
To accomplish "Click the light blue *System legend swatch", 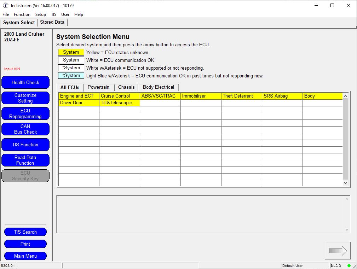I will (x=71, y=76).
